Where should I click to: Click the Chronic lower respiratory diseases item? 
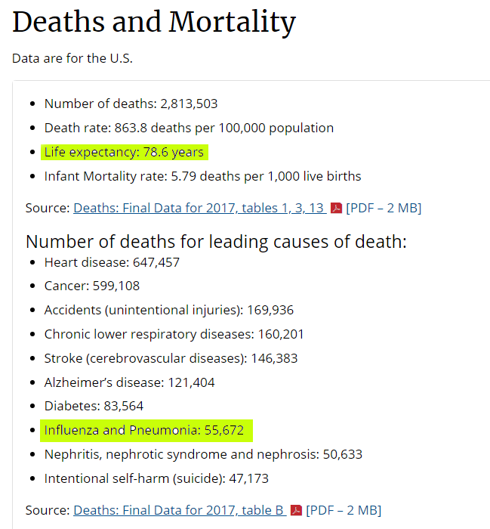pyautogui.click(x=174, y=334)
